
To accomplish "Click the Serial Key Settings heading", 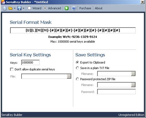I will coord(30,55).
